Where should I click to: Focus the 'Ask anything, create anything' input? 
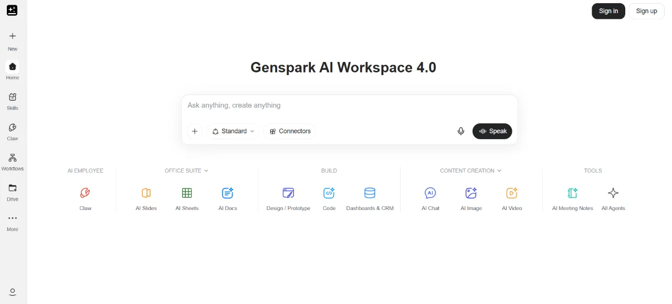point(349,106)
